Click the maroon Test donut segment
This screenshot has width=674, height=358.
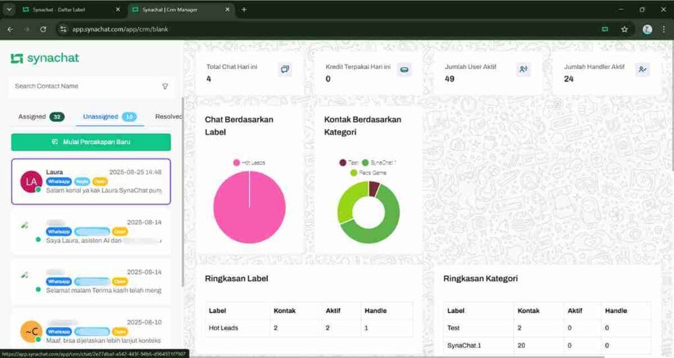(x=374, y=188)
